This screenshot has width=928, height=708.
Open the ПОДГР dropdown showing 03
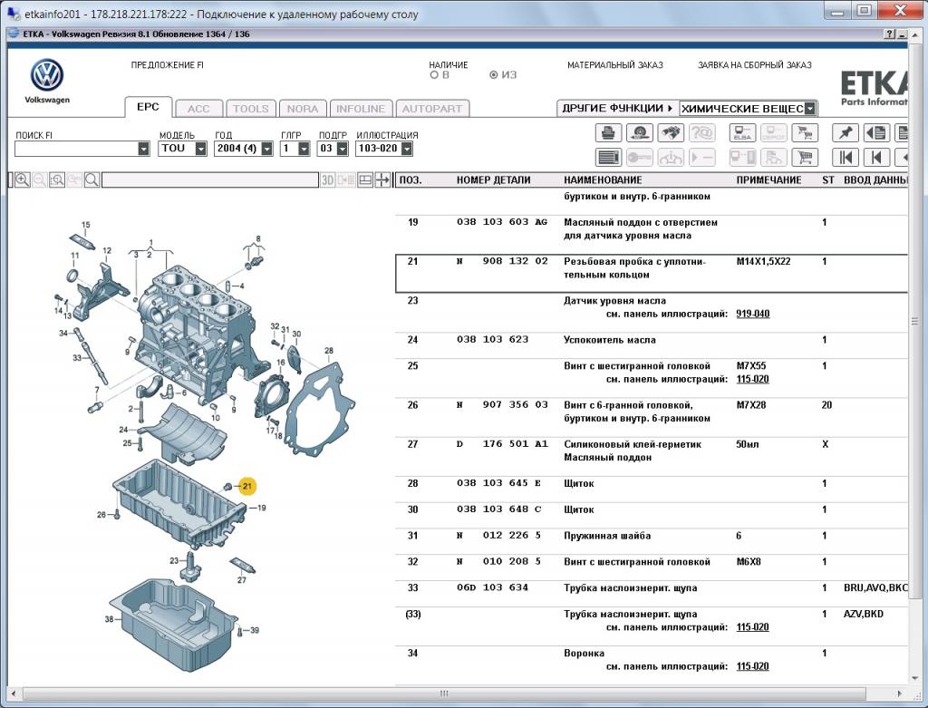coord(342,149)
